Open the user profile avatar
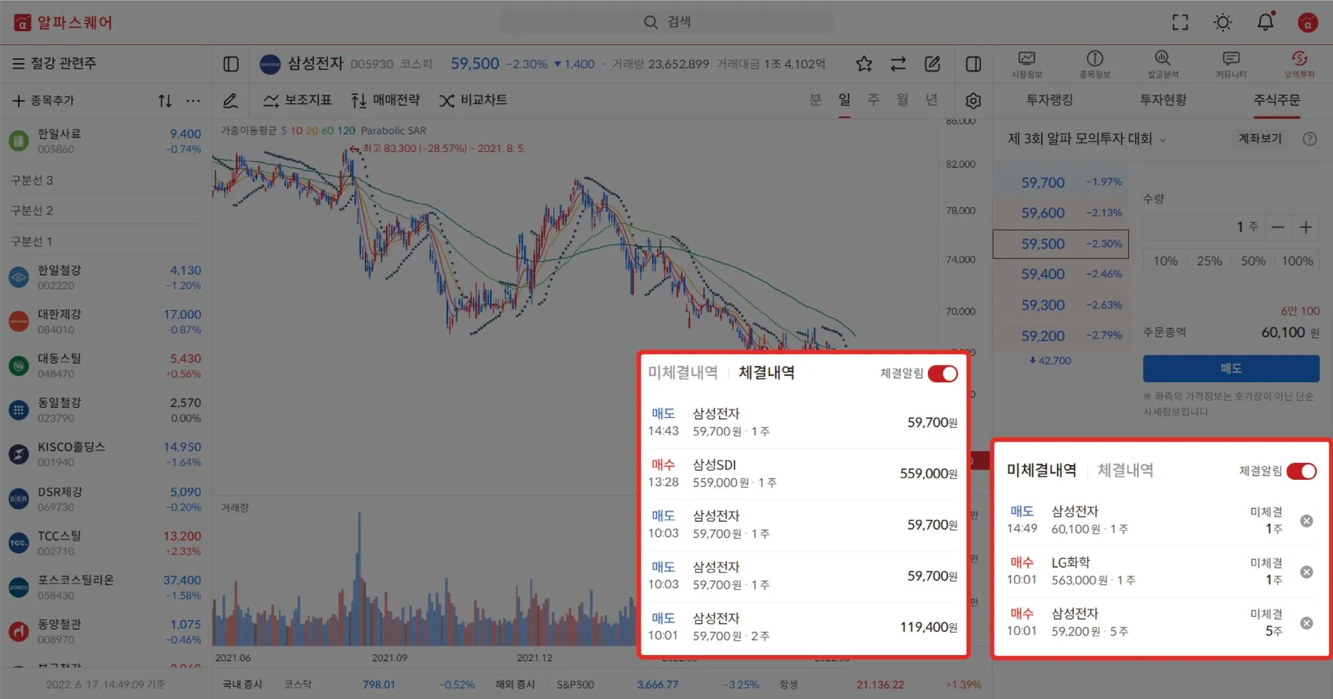This screenshot has height=699, width=1333. click(x=1308, y=23)
